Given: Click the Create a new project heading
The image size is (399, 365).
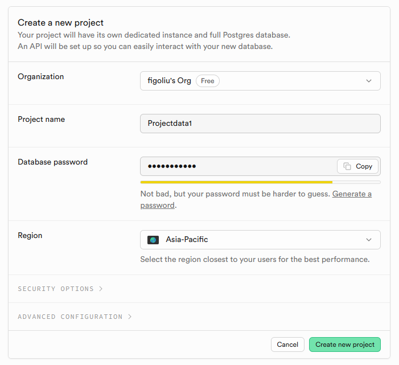Looking at the screenshot, I should pyautogui.click(x=61, y=23).
